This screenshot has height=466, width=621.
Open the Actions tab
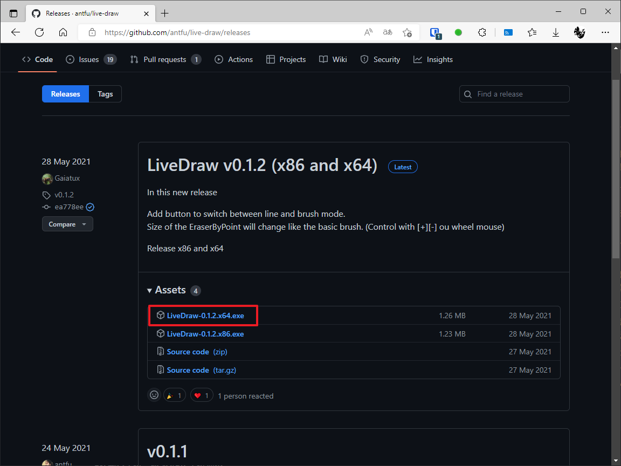point(233,59)
